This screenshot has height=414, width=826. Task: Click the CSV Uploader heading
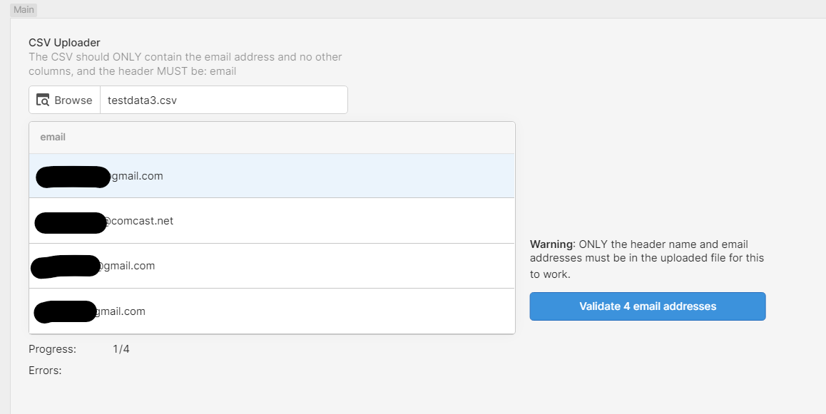64,43
